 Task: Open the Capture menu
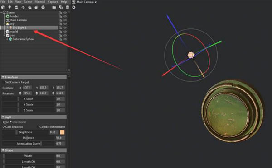[53, 2]
